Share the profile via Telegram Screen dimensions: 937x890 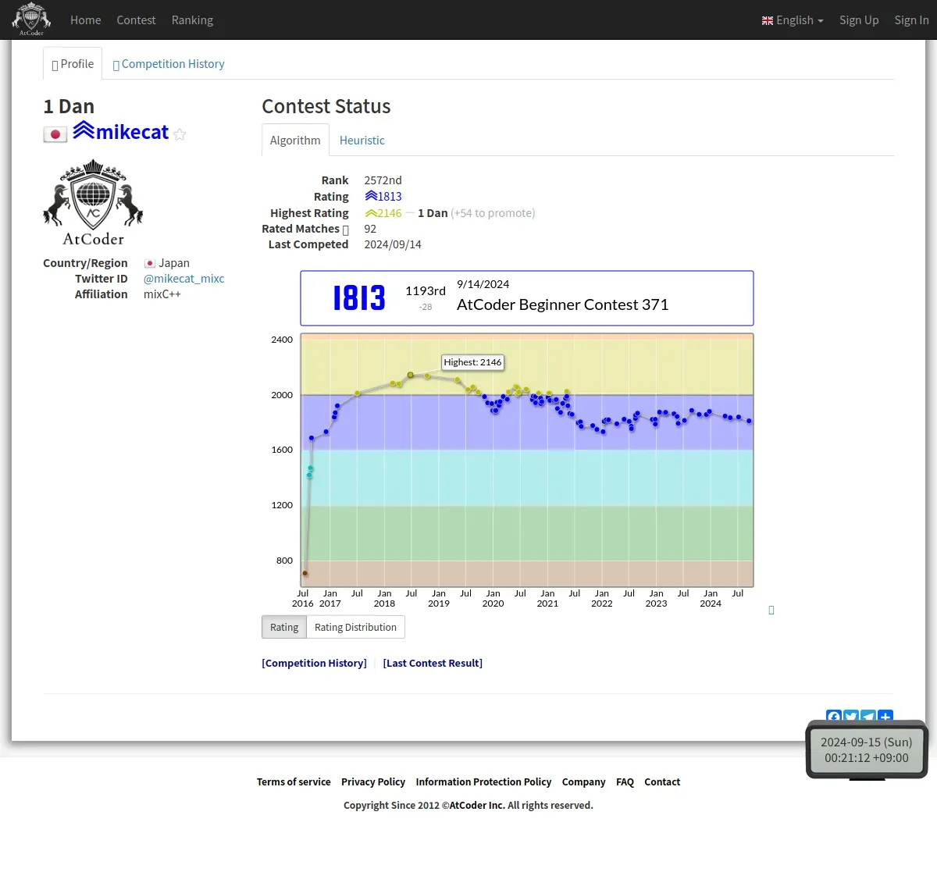868,717
